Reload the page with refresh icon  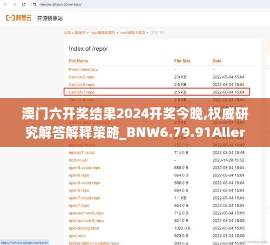pyautogui.click(x=24, y=4)
